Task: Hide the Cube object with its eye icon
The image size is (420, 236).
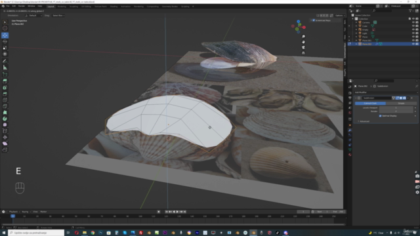Action: point(413,26)
